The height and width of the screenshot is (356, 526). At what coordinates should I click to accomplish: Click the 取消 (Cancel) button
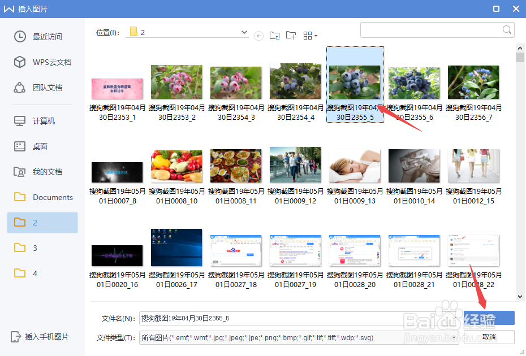coord(489,337)
